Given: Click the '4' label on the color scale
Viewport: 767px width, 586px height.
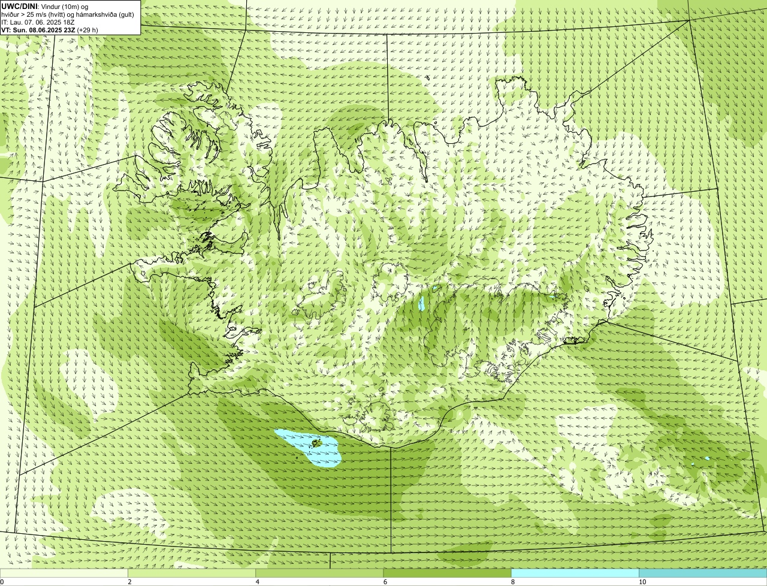Looking at the screenshot, I should click(x=257, y=582).
